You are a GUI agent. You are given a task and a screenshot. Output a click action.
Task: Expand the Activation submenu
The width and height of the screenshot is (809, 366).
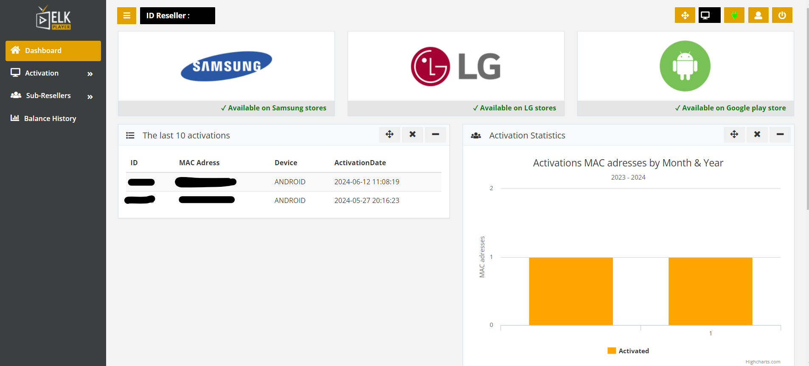click(53, 73)
